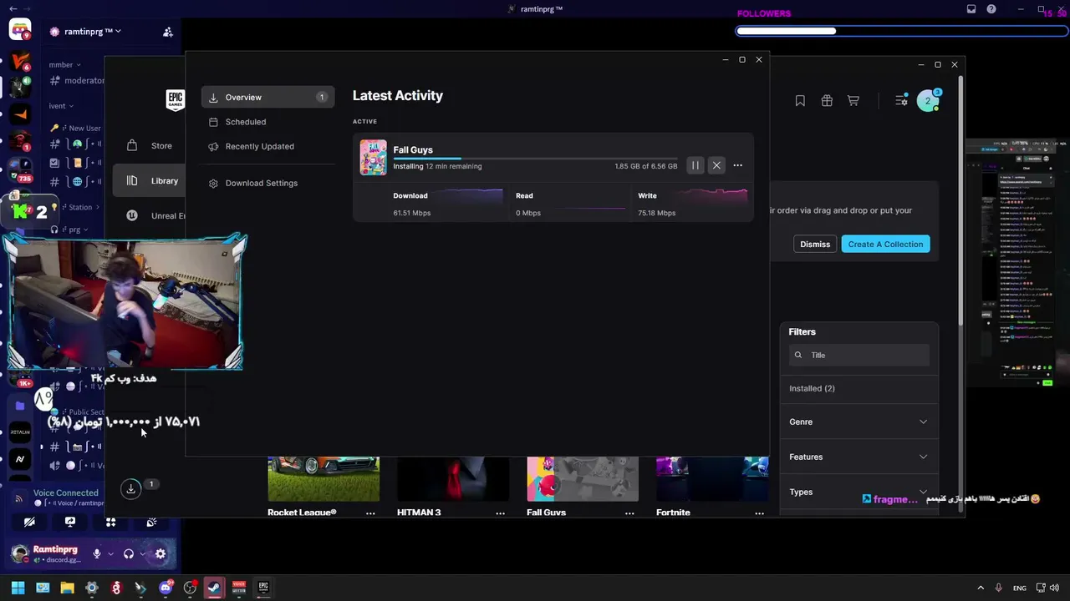Open HITMAN 3 options menu

[500, 513]
